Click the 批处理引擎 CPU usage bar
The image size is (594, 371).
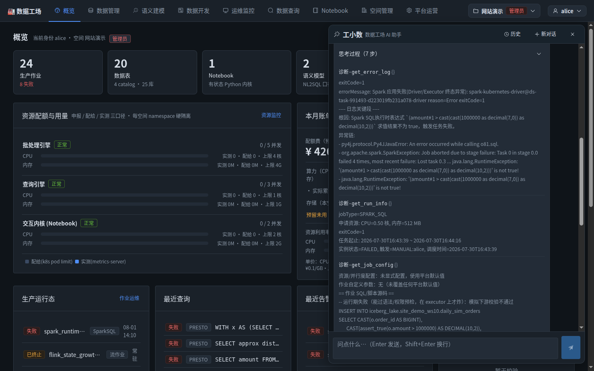125,156
